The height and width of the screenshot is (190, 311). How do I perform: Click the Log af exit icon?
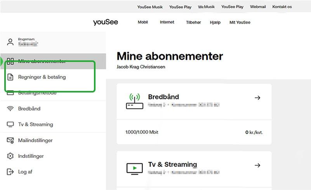click(x=10, y=172)
